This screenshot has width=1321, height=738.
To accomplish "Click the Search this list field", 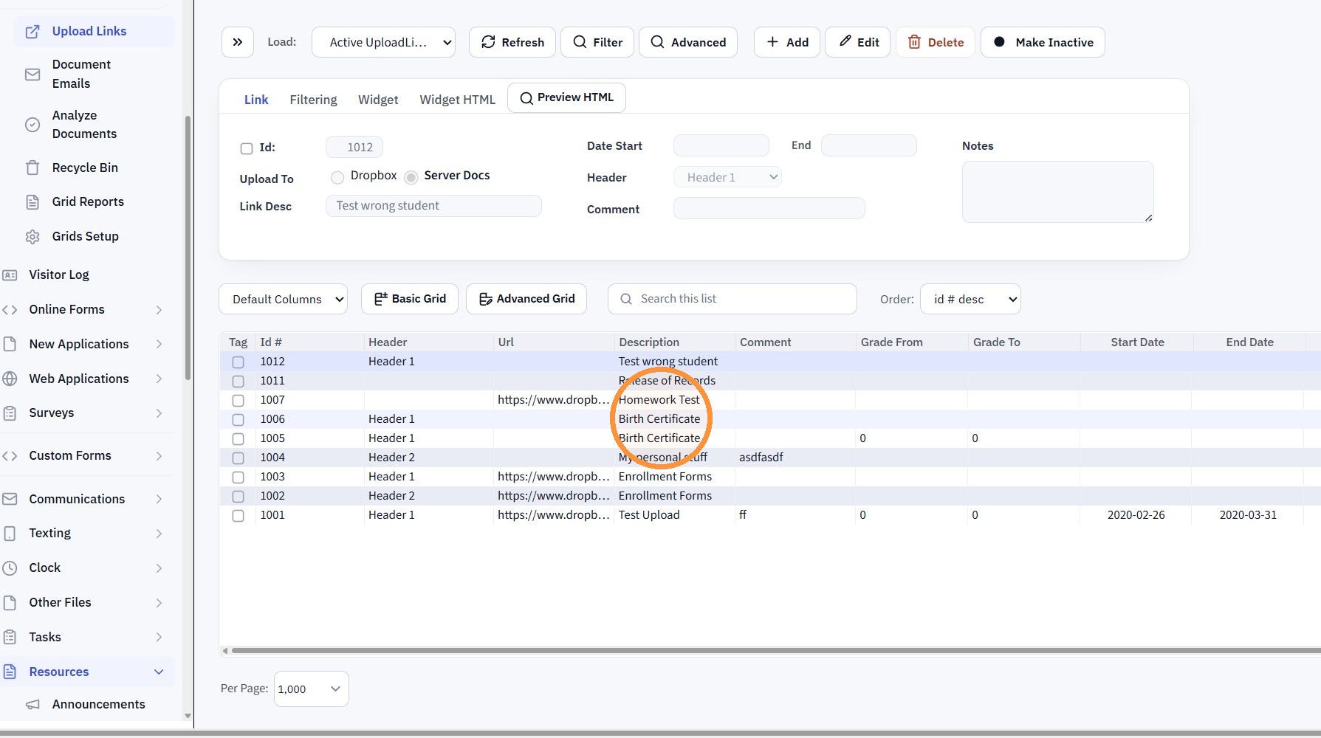I will [732, 299].
